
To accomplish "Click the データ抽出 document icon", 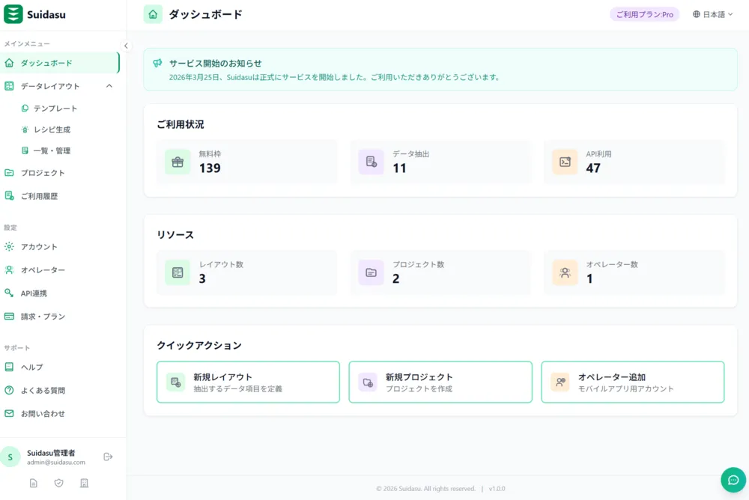I will [372, 162].
